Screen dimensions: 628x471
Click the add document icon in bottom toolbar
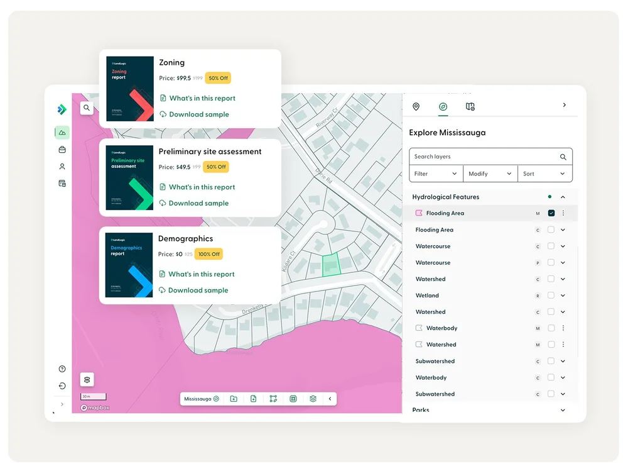(x=253, y=399)
